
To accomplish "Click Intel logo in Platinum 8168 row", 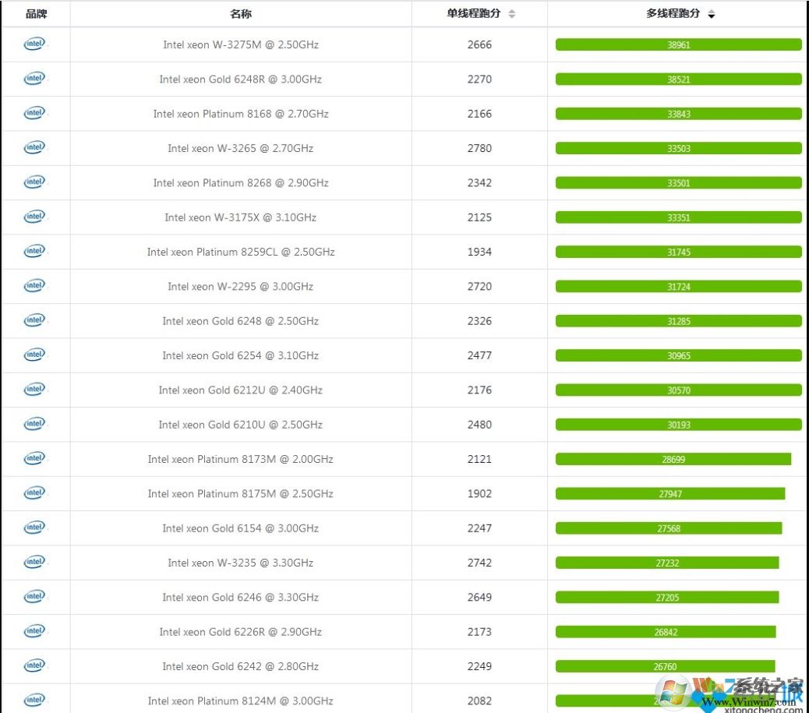I will pos(35,113).
